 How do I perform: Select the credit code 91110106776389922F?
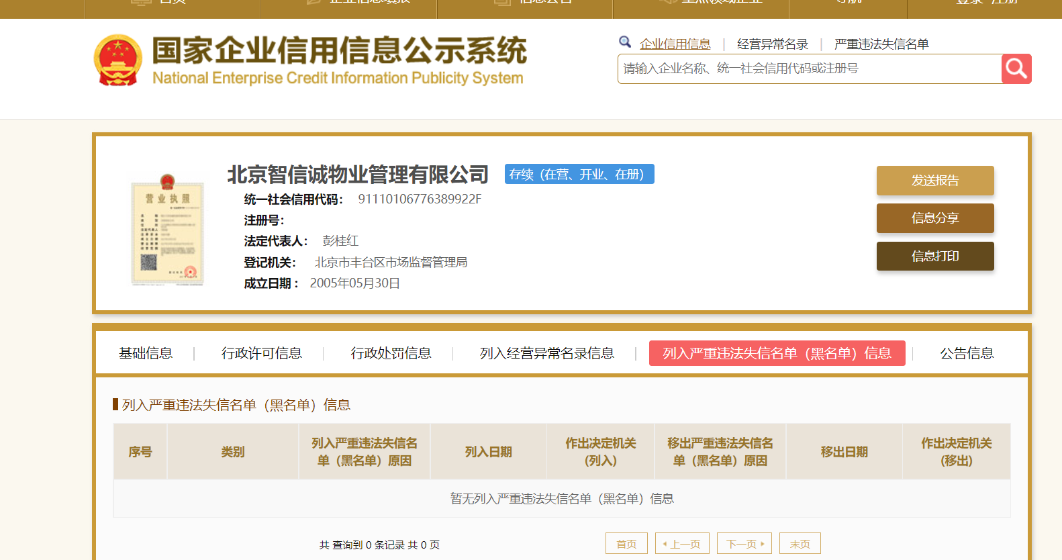(x=420, y=199)
